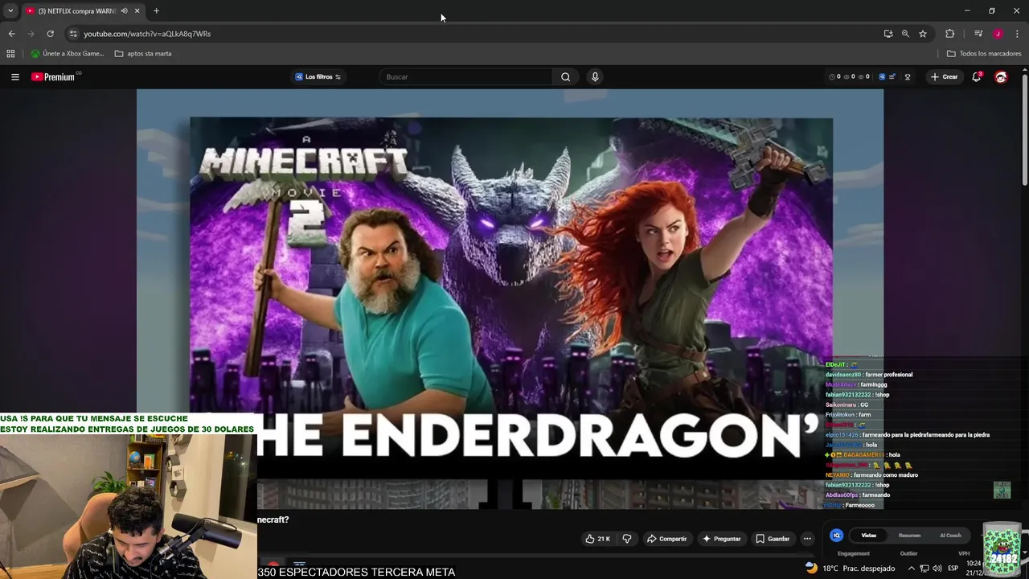Open the 'Únete a Xbox Game...' bookmark

tap(68, 54)
